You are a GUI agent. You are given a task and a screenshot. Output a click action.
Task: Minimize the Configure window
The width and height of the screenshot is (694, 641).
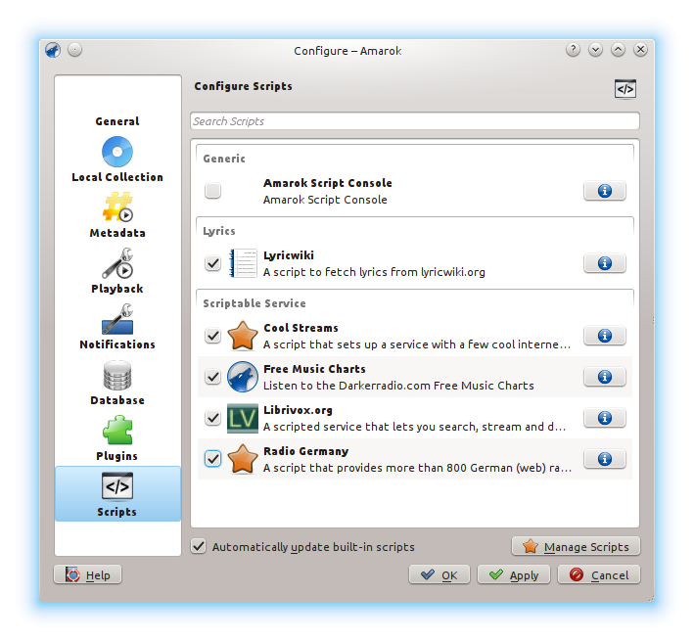click(x=595, y=50)
